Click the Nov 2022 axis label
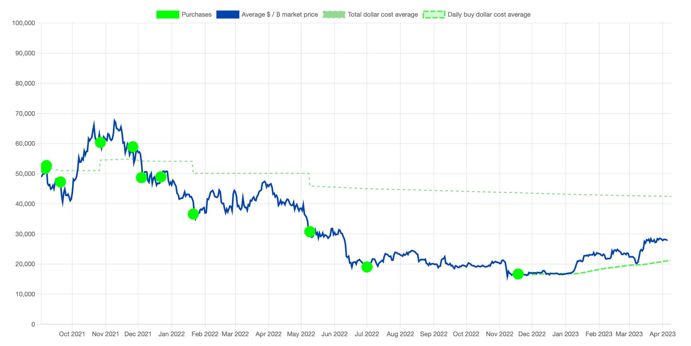The width and height of the screenshot is (691, 346). tap(500, 334)
